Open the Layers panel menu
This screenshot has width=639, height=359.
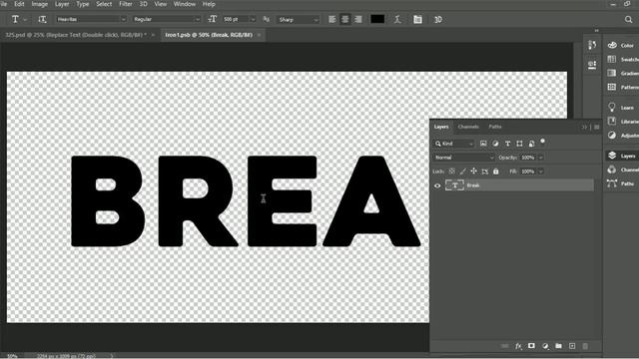[597, 127]
